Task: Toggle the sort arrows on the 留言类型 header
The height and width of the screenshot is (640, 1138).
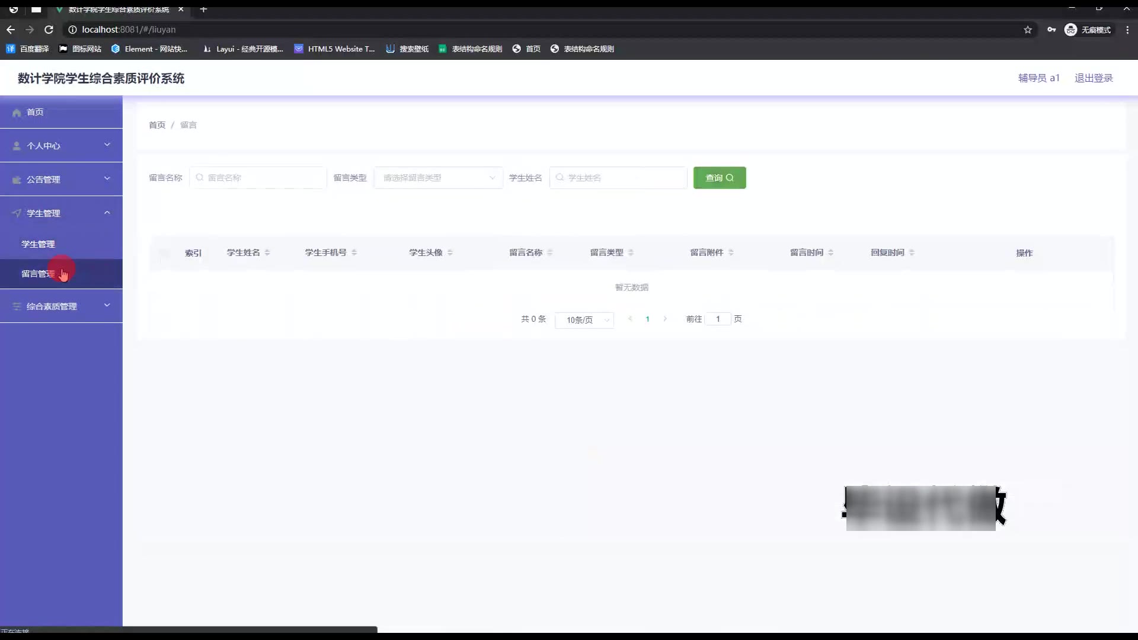Action: pyautogui.click(x=631, y=252)
